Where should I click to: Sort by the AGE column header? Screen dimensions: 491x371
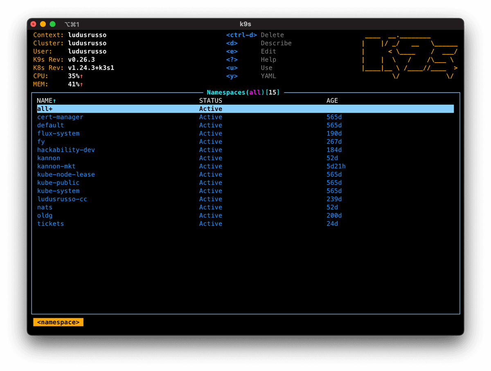tap(332, 101)
